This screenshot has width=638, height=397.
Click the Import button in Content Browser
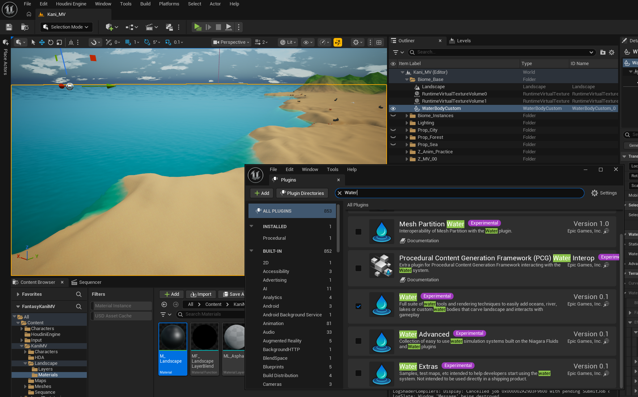pos(201,294)
